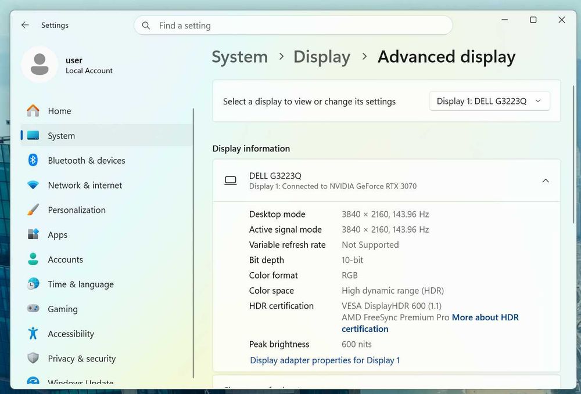Screen dimensions: 581x394
Task: Click the Accounts person icon
Action: click(x=33, y=259)
